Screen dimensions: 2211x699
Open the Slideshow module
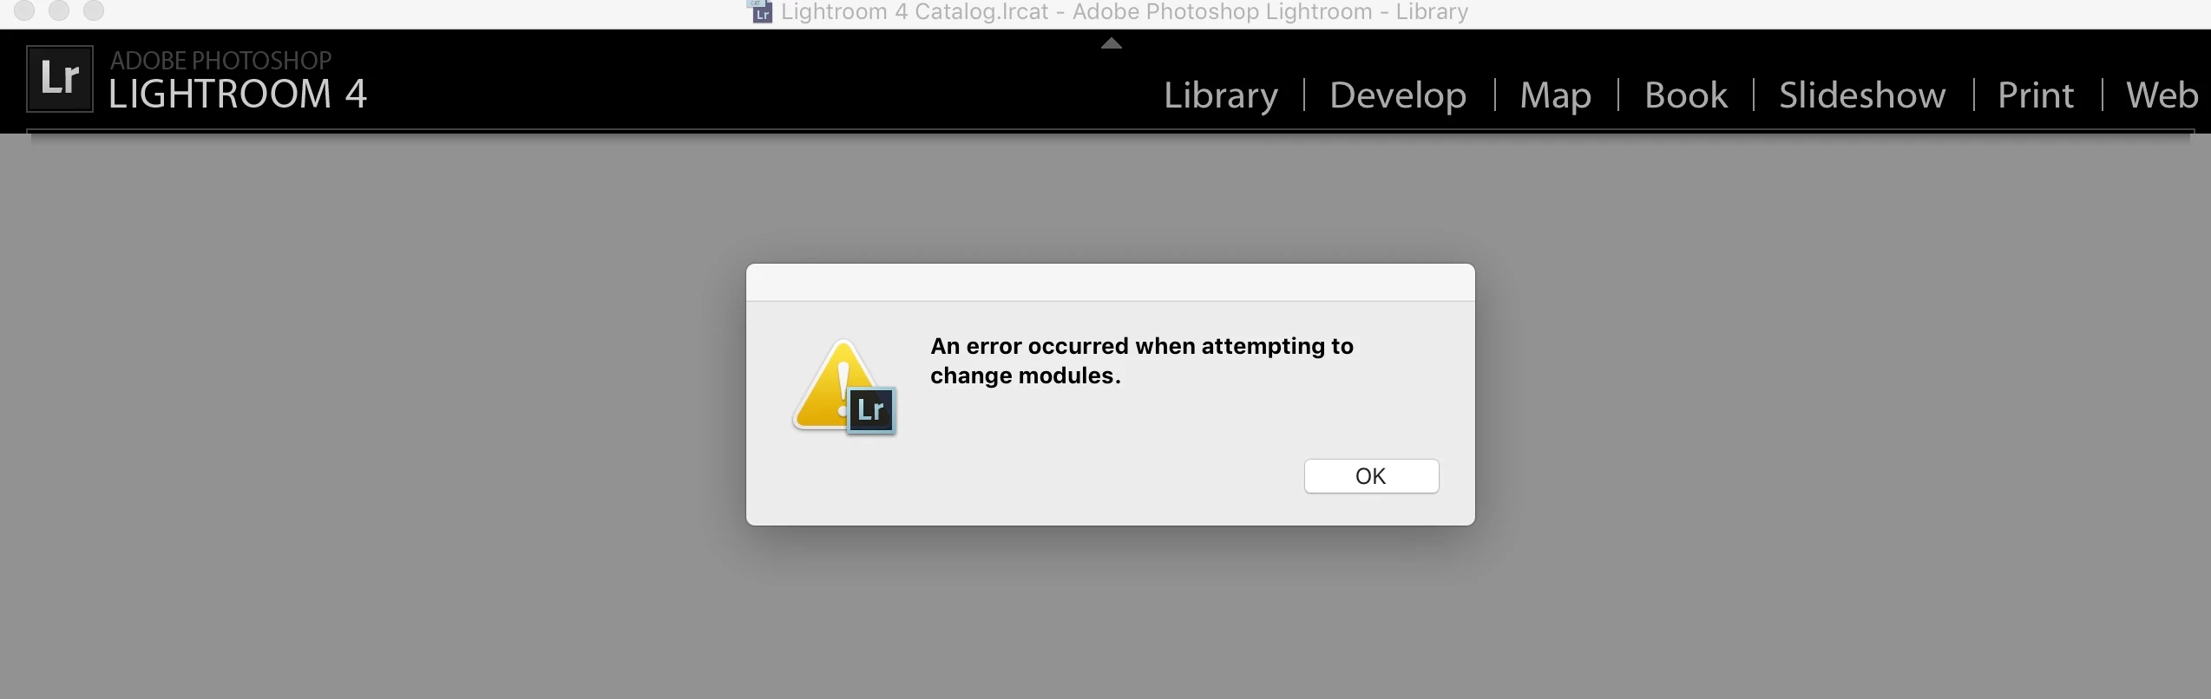pos(1862,95)
